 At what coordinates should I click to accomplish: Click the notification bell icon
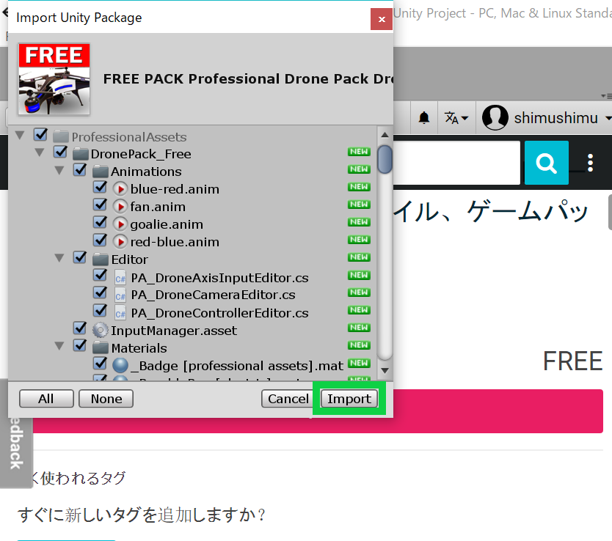pyautogui.click(x=424, y=117)
